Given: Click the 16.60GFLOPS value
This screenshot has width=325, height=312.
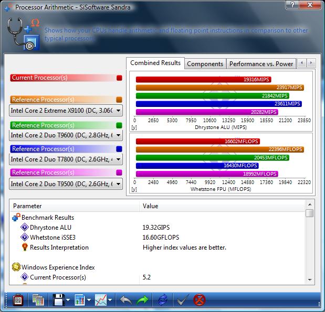Looking at the screenshot, I should (x=161, y=238).
